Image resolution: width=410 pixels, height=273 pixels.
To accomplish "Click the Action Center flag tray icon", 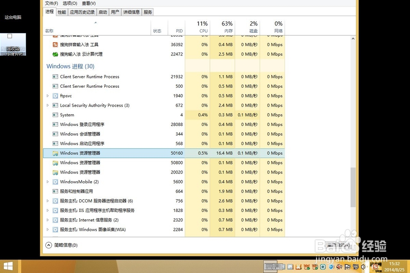I will [348, 267].
